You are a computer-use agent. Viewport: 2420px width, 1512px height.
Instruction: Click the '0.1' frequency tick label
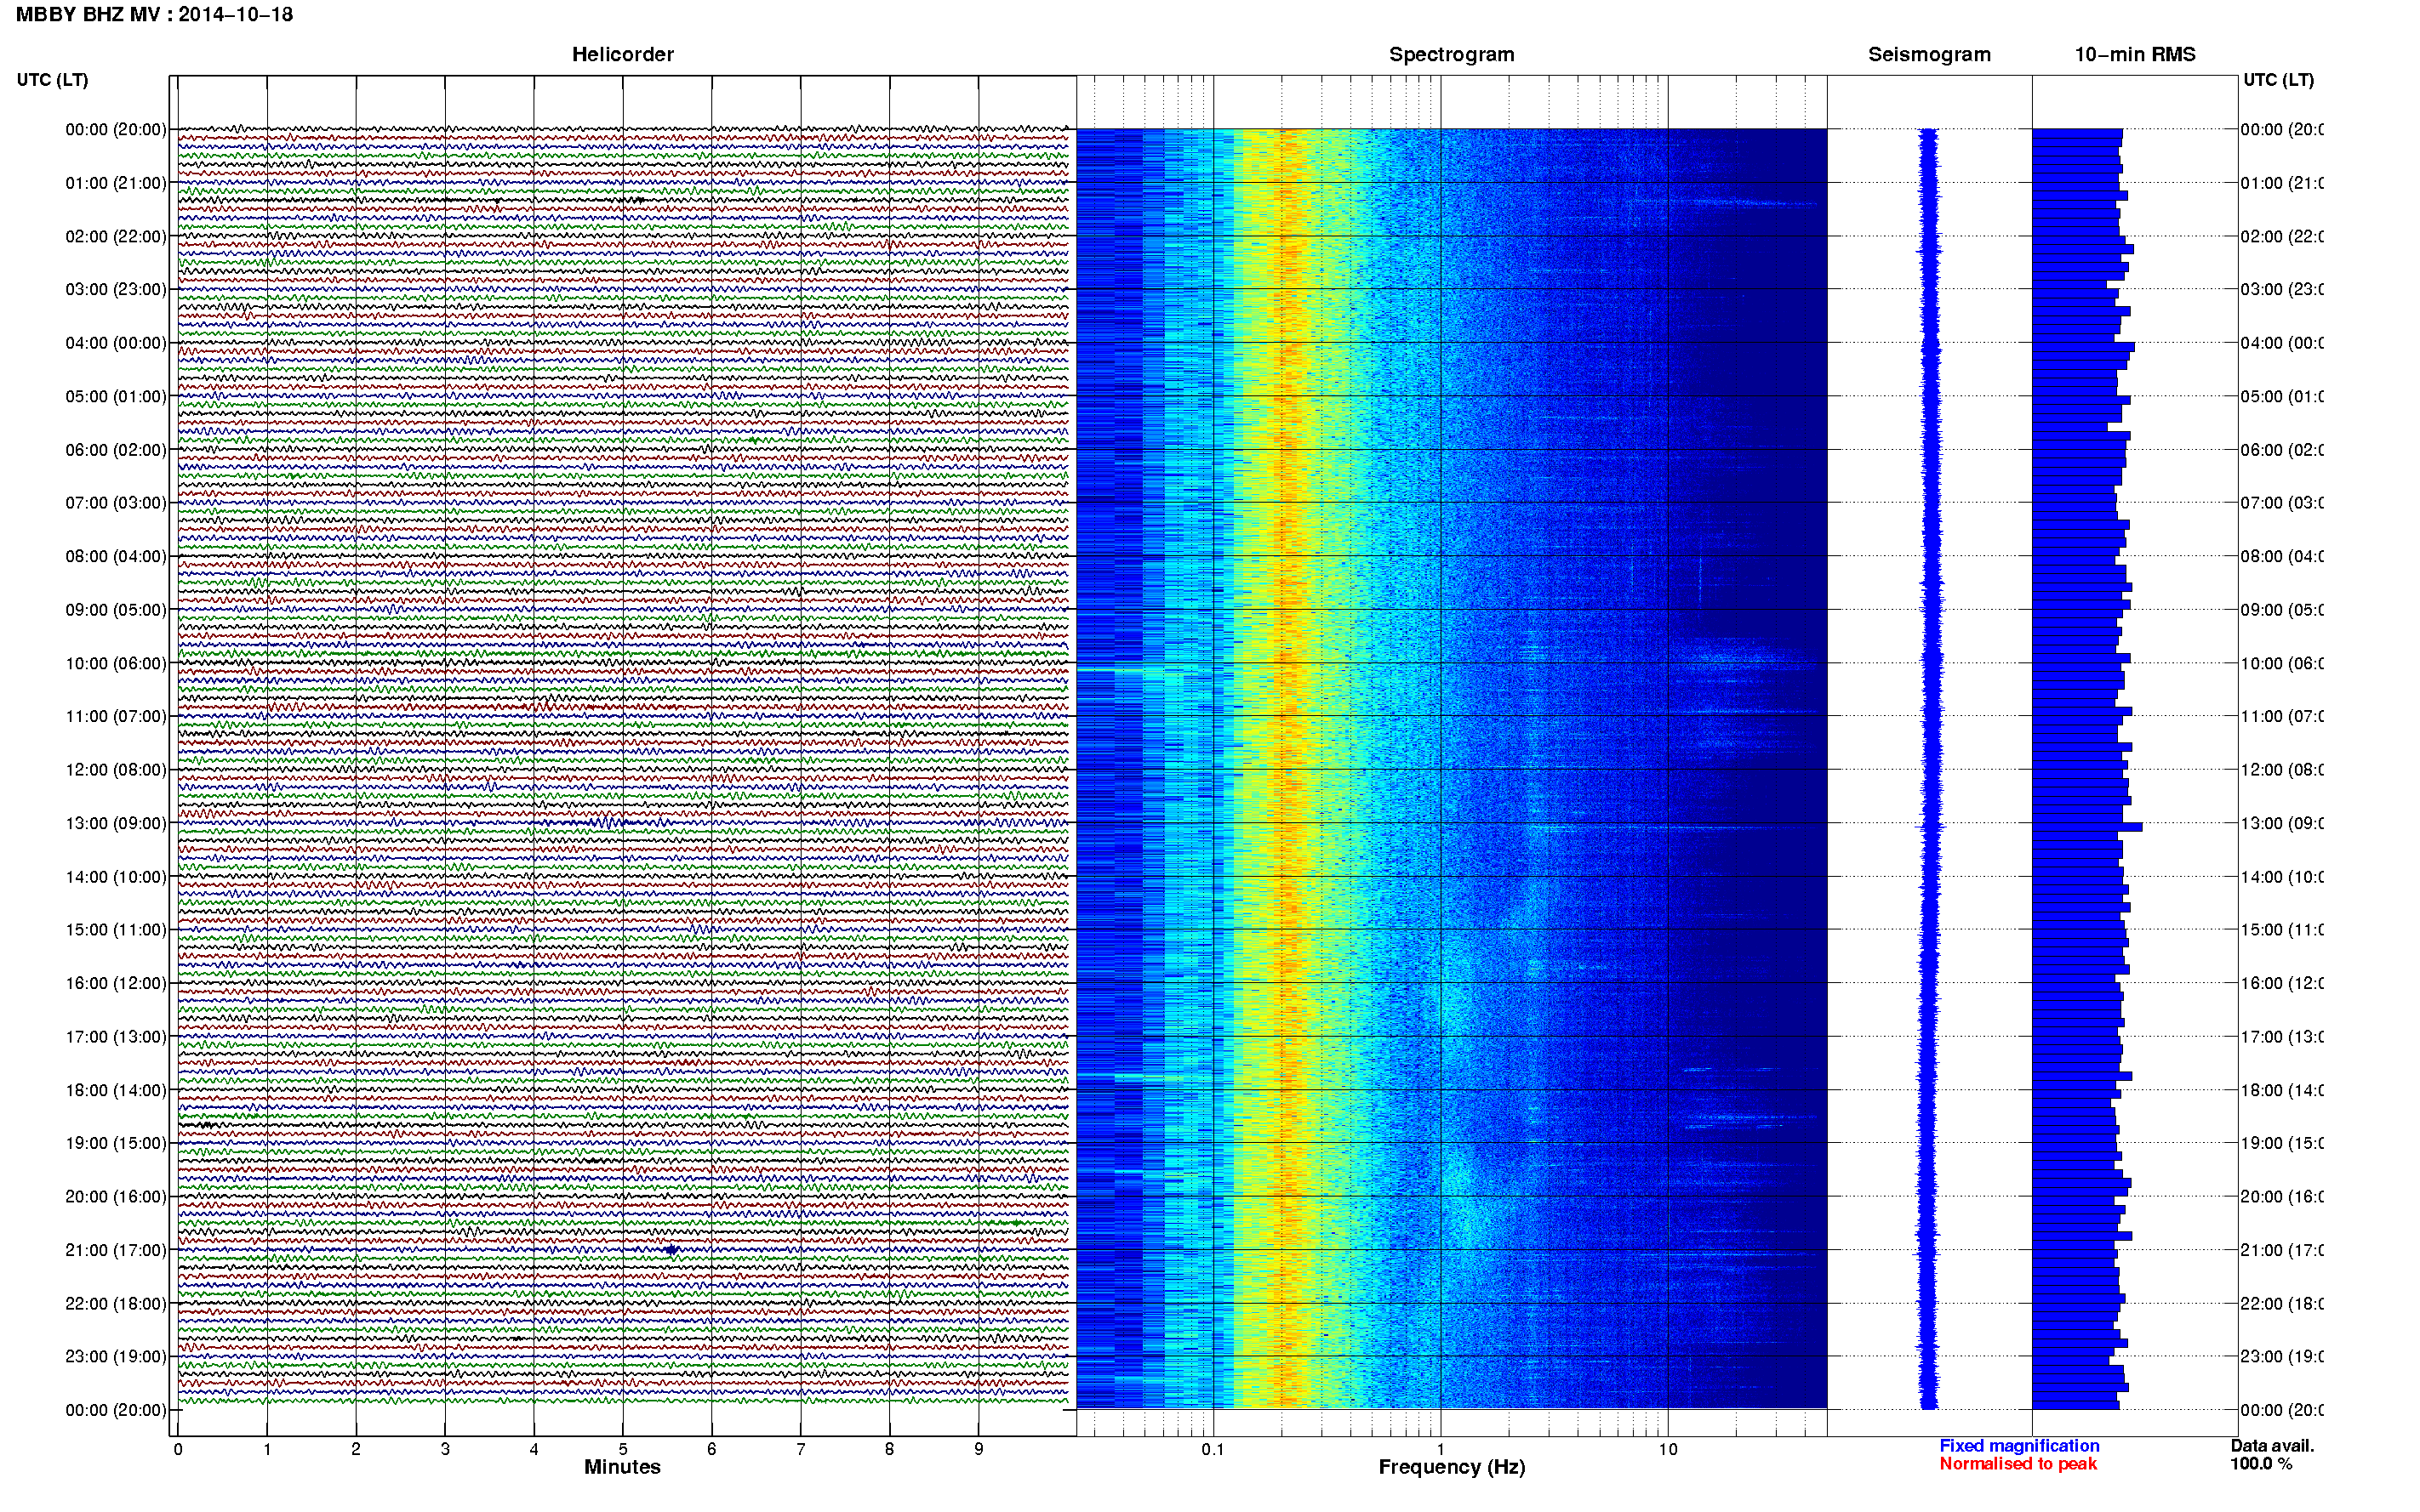coord(1213,1449)
